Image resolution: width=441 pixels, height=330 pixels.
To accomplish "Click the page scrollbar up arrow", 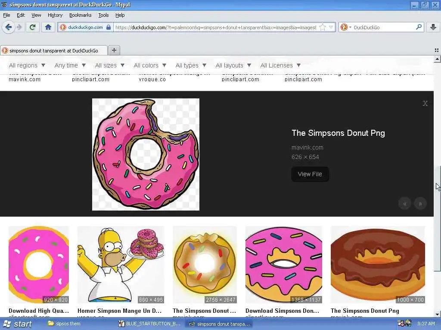I will (437, 59).
